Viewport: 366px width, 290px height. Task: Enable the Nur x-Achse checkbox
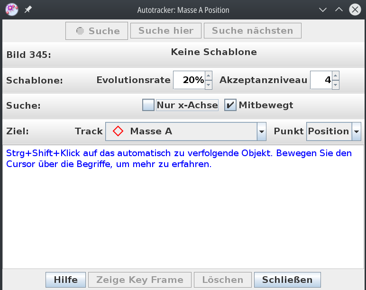(x=148, y=105)
